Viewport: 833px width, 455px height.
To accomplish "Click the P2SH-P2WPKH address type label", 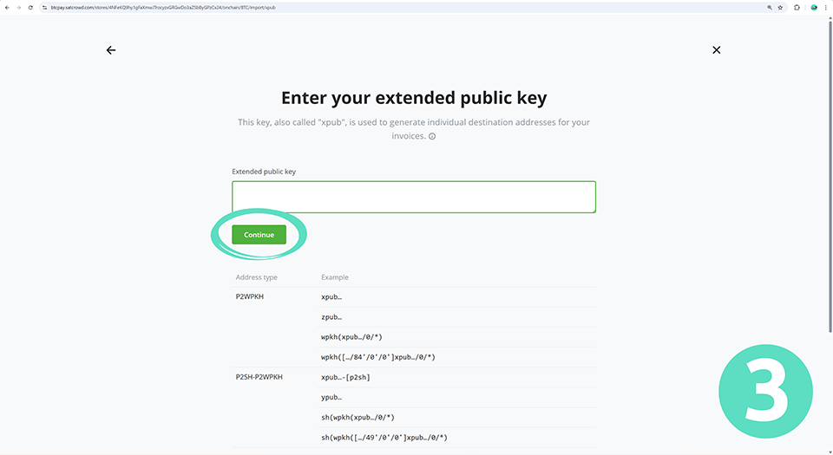I will coord(259,377).
